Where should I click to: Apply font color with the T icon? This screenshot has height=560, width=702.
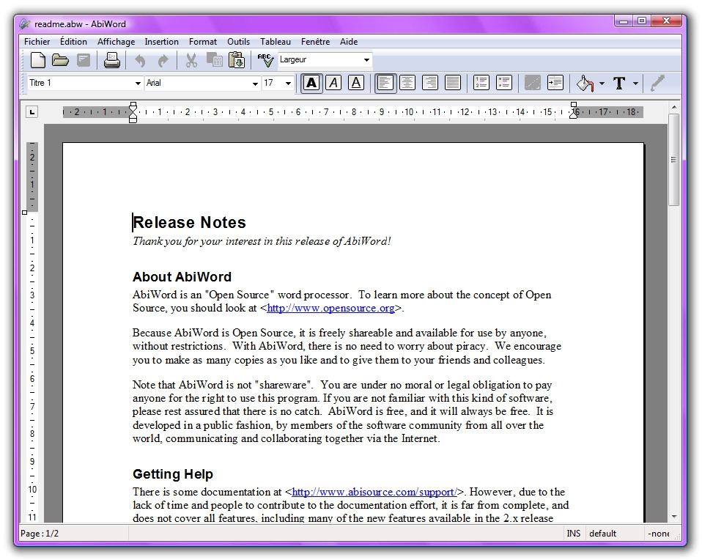[x=619, y=83]
